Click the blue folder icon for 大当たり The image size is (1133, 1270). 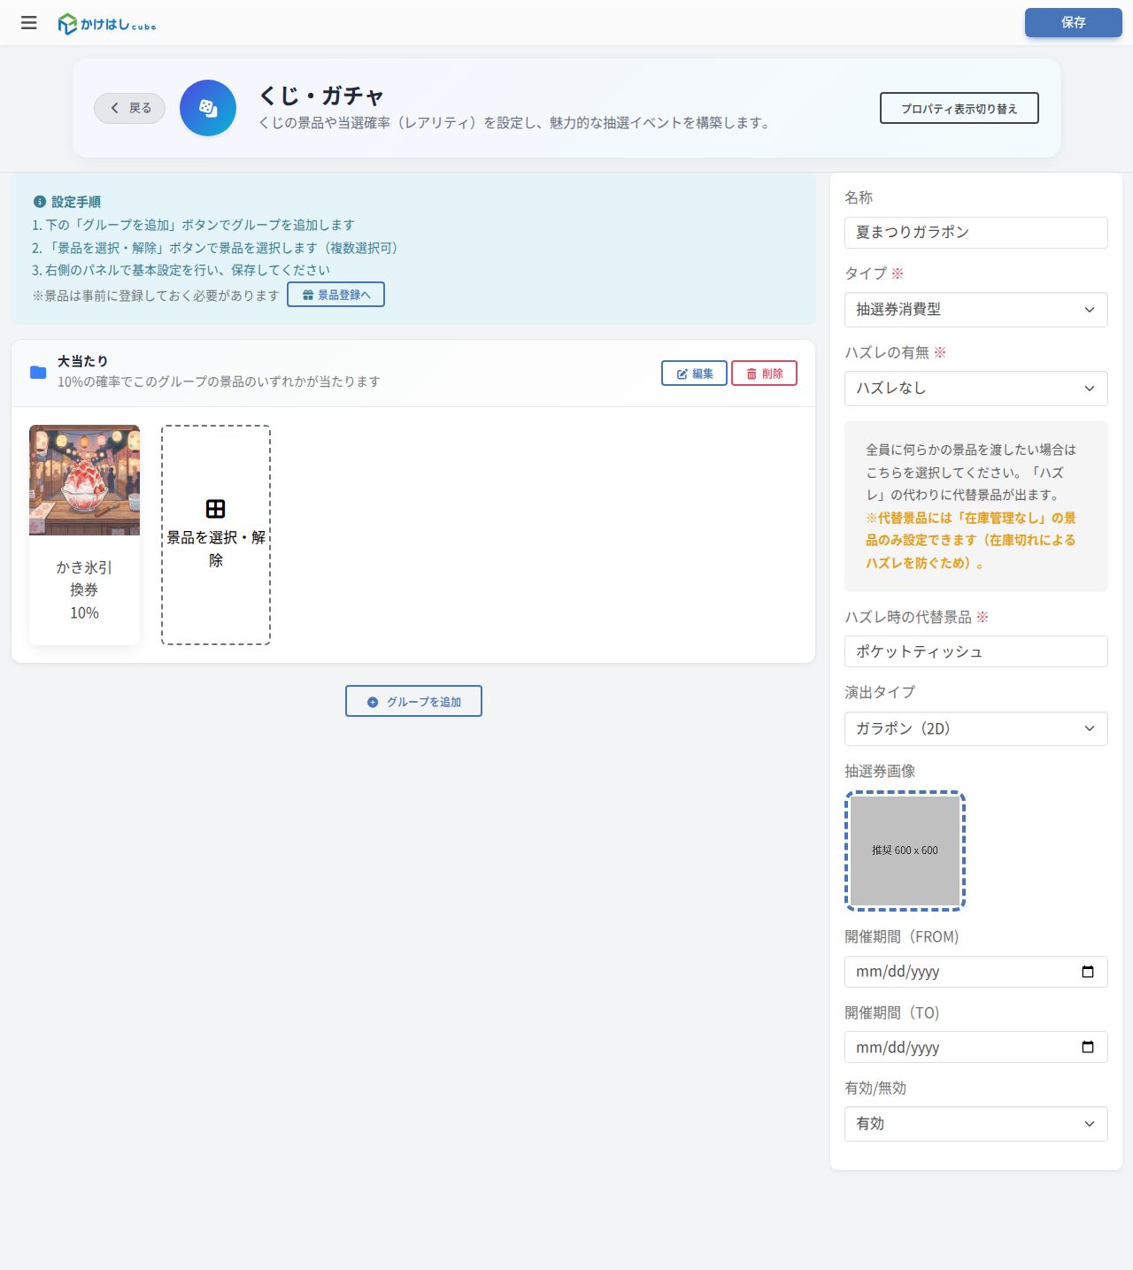38,372
